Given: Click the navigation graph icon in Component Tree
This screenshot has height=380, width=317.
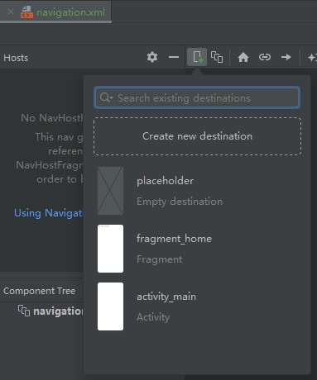Looking at the screenshot, I should (x=24, y=311).
